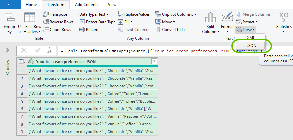
Task: Click Use First Row as Headers icon
Action: click(30, 17)
